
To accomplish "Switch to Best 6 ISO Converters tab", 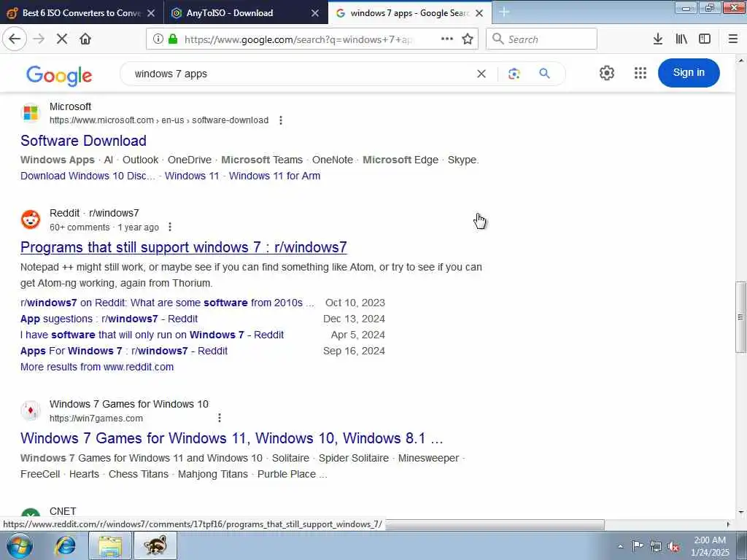I will [x=81, y=13].
